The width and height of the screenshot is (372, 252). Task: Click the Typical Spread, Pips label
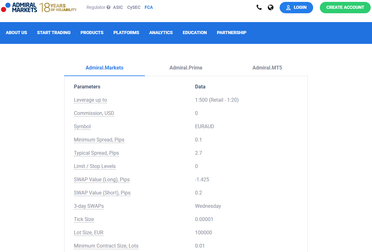(x=96, y=153)
